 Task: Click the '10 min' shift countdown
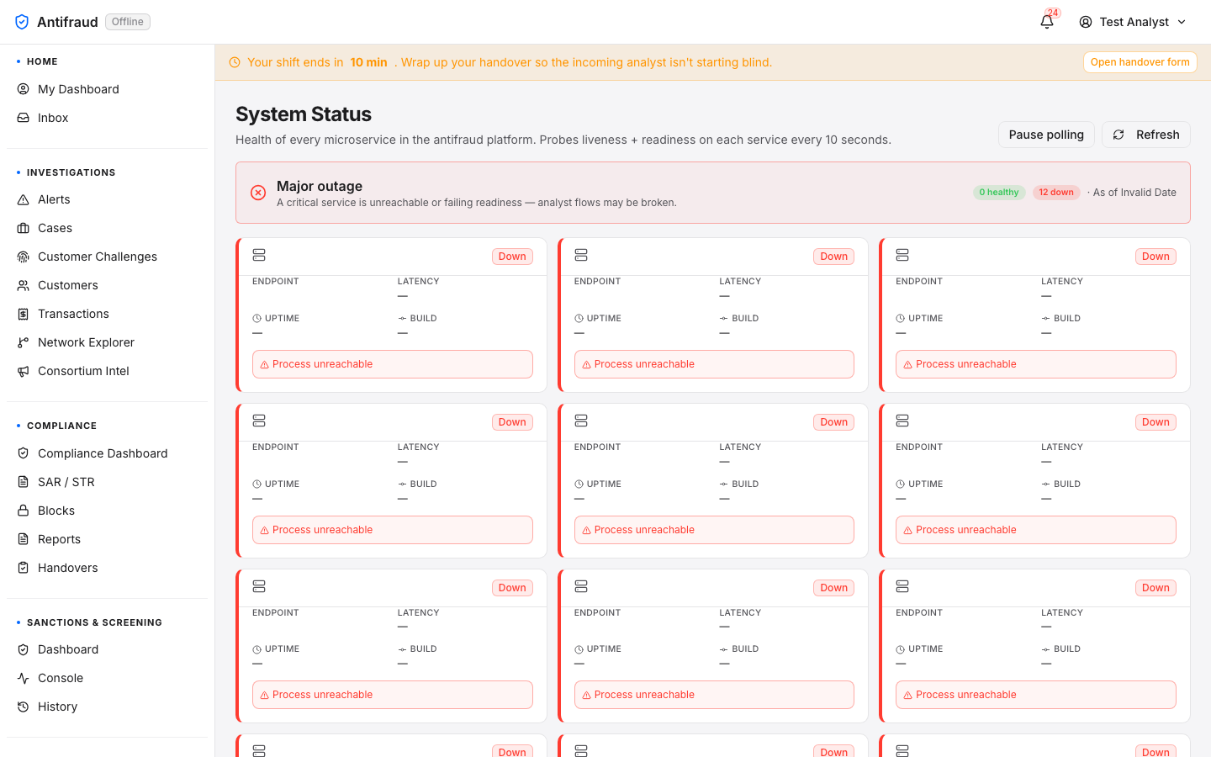point(368,62)
